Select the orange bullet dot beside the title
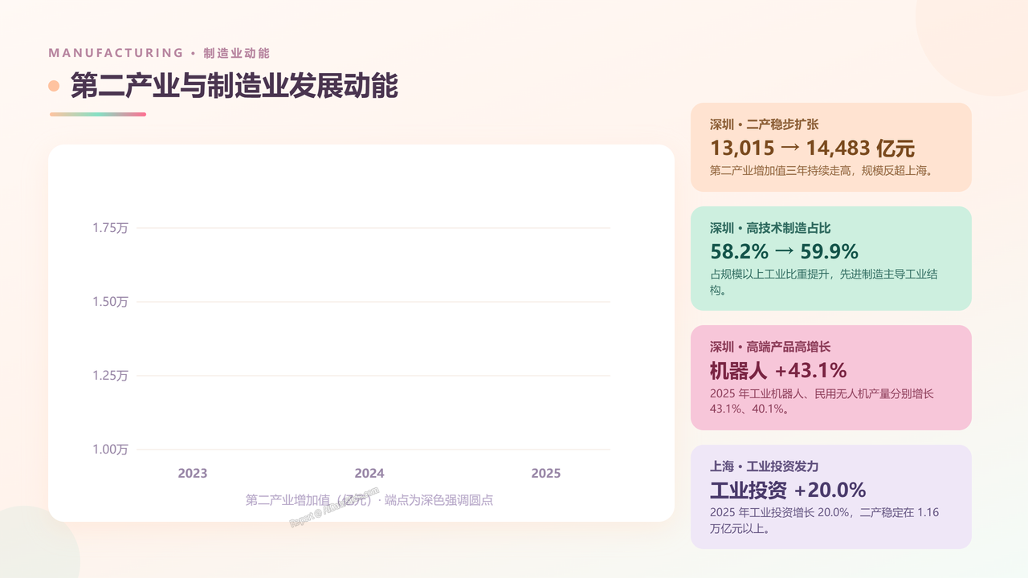Screen dimensions: 1028x578 (54, 86)
